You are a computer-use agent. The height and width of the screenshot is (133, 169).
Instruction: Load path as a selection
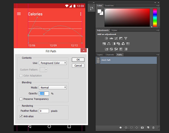point(131,128)
